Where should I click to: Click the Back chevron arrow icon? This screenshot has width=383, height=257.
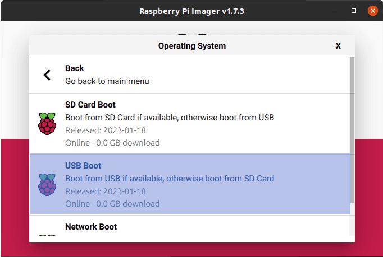pyautogui.click(x=47, y=74)
